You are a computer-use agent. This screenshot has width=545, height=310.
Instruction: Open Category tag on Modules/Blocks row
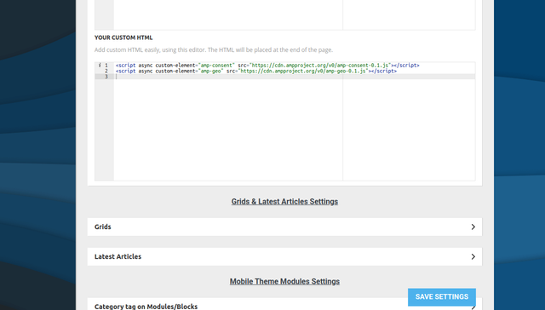pyautogui.click(x=284, y=304)
